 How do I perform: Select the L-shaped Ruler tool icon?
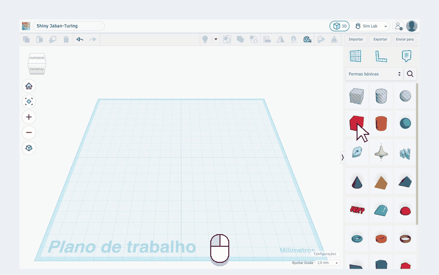381,56
